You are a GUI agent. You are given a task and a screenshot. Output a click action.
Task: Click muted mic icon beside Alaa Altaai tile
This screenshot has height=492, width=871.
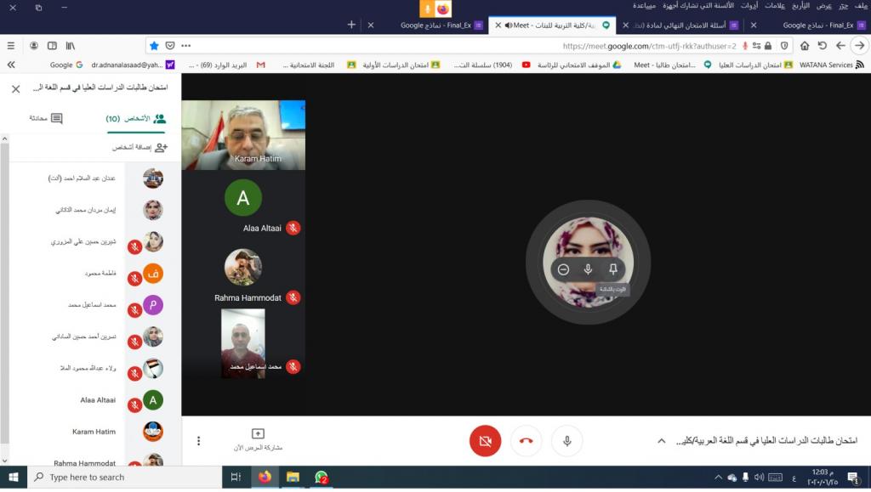coord(293,228)
